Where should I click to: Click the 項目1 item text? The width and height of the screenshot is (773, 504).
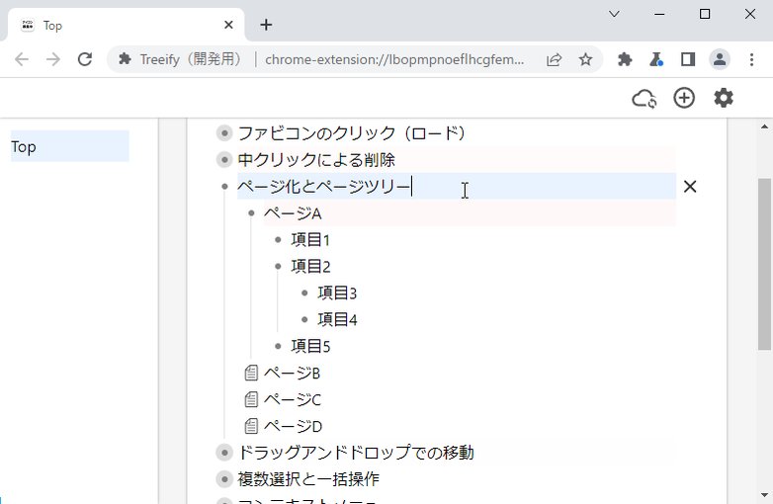(310, 239)
